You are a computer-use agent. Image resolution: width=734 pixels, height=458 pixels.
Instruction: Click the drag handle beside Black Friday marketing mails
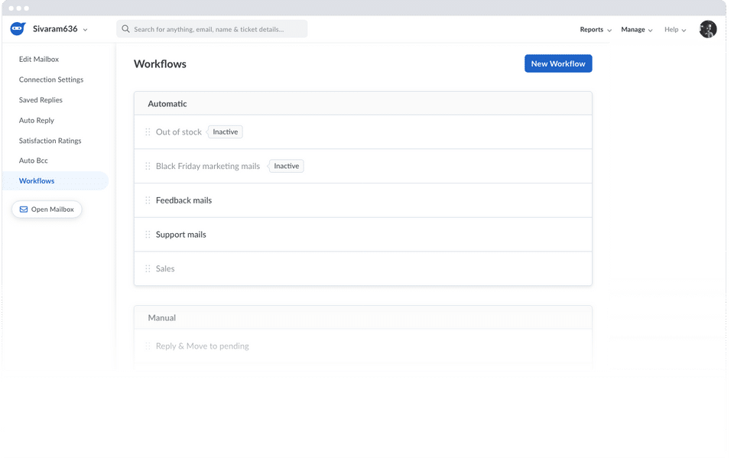click(148, 167)
